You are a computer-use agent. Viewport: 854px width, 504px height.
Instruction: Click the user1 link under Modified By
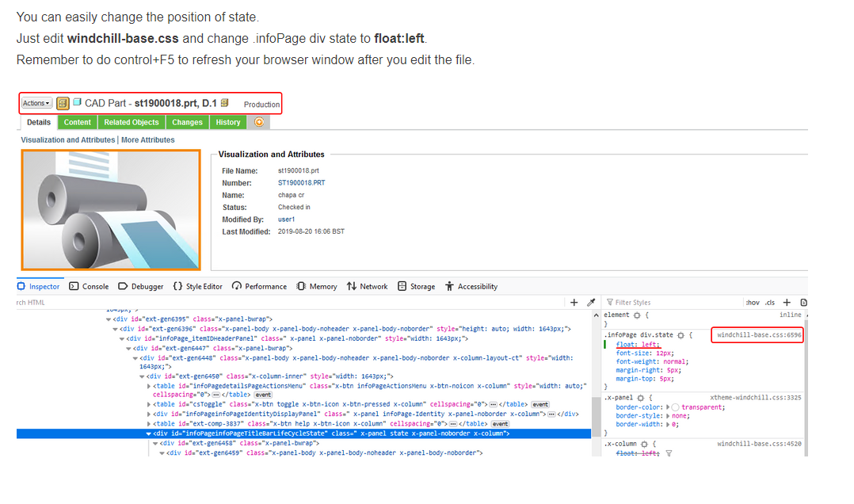(x=286, y=219)
